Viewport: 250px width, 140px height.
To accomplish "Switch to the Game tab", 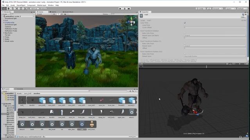I will (53, 12).
